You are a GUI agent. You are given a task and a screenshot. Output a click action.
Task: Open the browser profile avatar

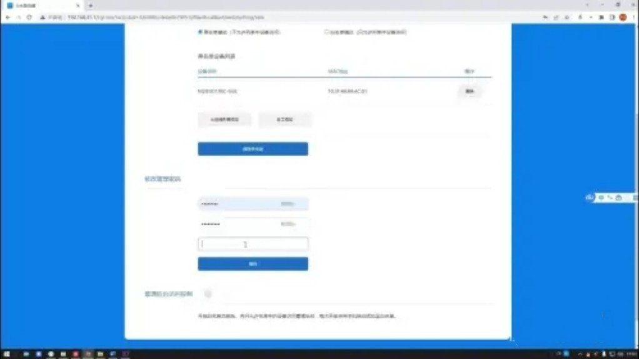[x=623, y=17]
